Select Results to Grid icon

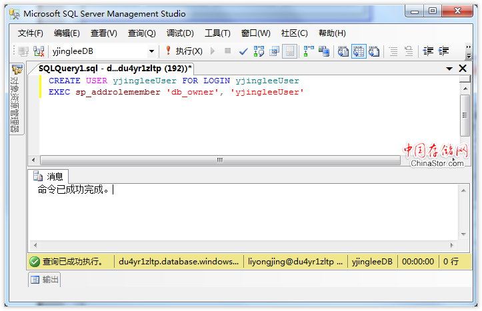[359, 51]
